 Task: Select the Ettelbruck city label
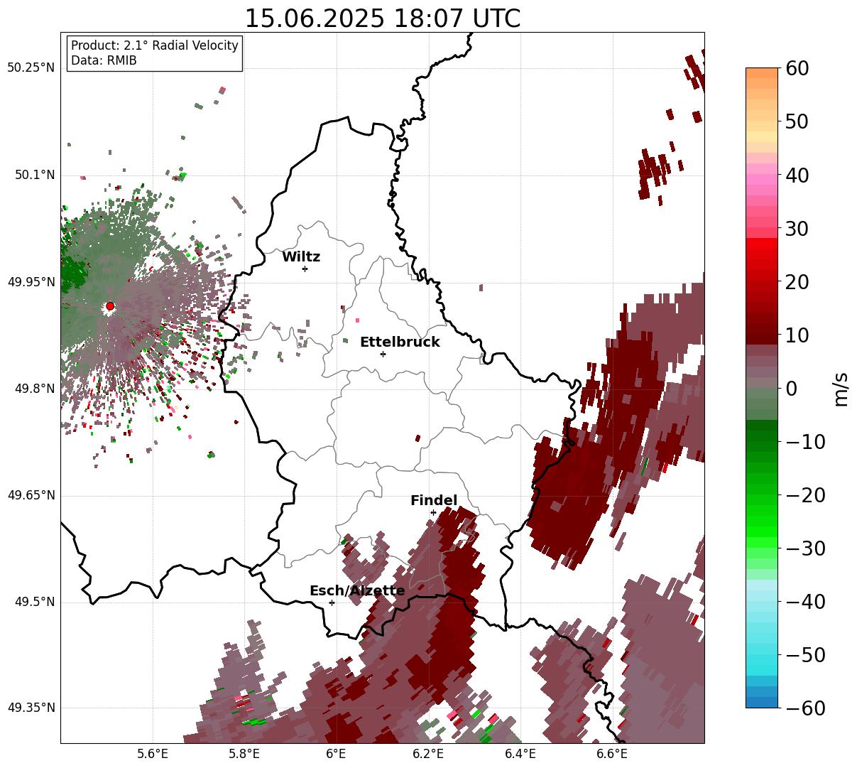click(x=400, y=342)
